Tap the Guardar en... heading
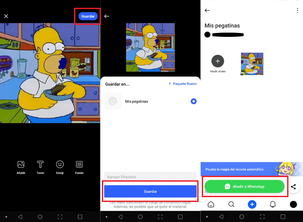303x222 pixels. click(117, 84)
